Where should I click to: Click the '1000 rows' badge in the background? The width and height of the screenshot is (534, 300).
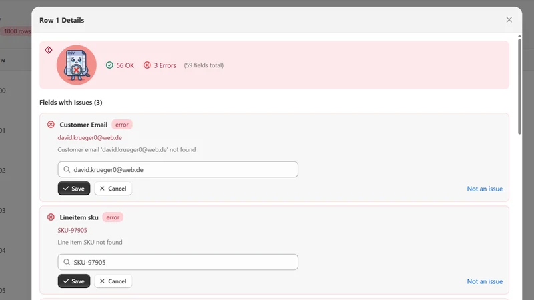point(16,31)
